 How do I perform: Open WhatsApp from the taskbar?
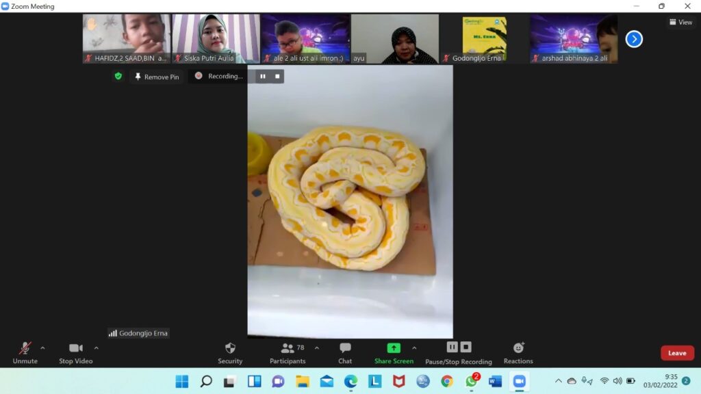471,381
